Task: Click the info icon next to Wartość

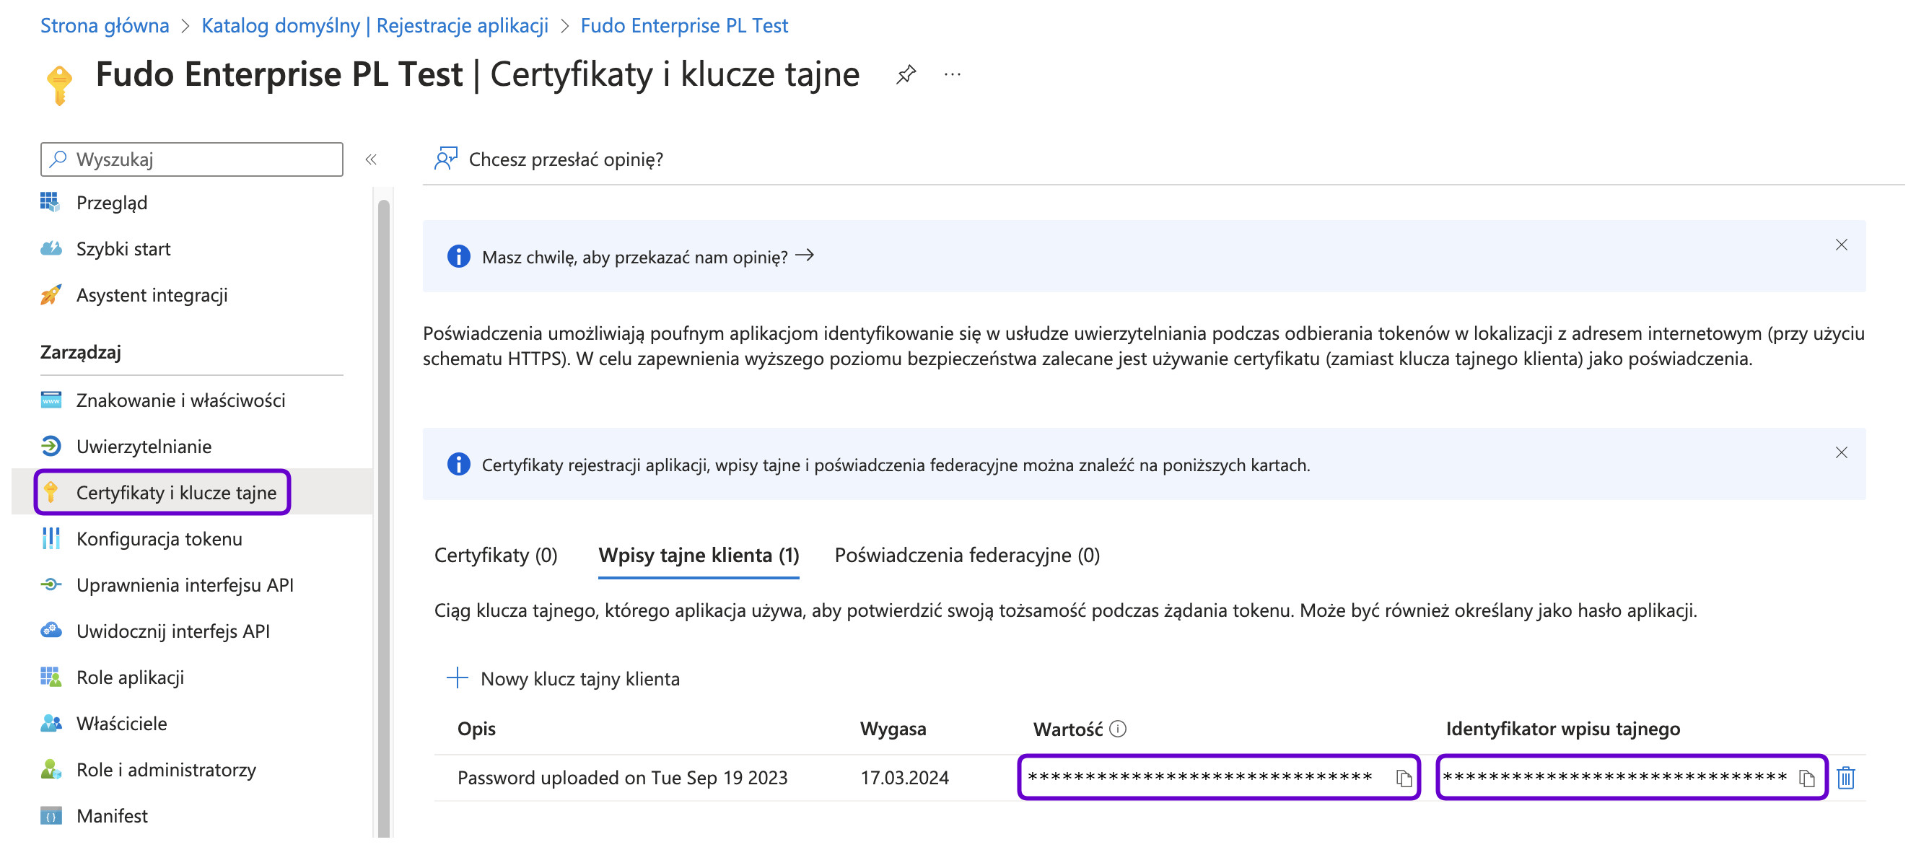Action: click(x=1118, y=729)
